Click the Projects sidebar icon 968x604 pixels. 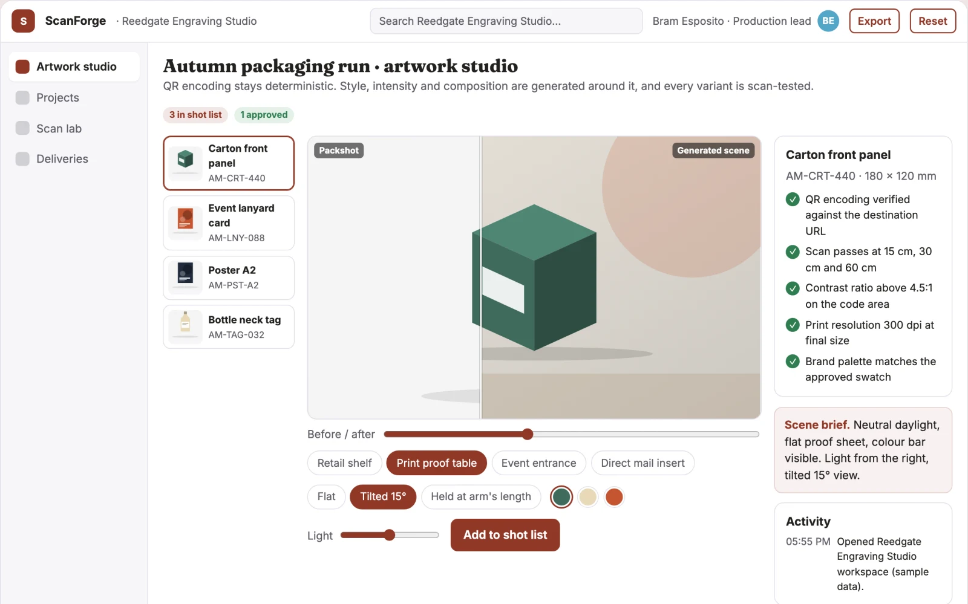(22, 97)
